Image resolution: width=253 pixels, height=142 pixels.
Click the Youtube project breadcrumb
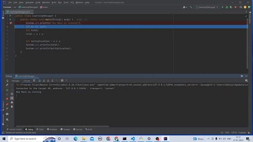(7, 7)
